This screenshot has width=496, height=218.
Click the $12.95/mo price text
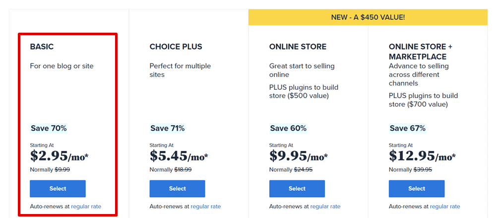tap(423, 156)
